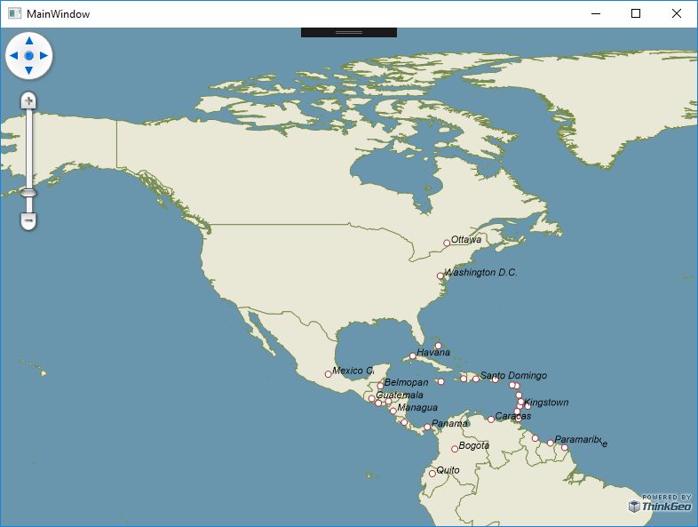
Task: Click the Caracas city marker
Action: coord(491,419)
